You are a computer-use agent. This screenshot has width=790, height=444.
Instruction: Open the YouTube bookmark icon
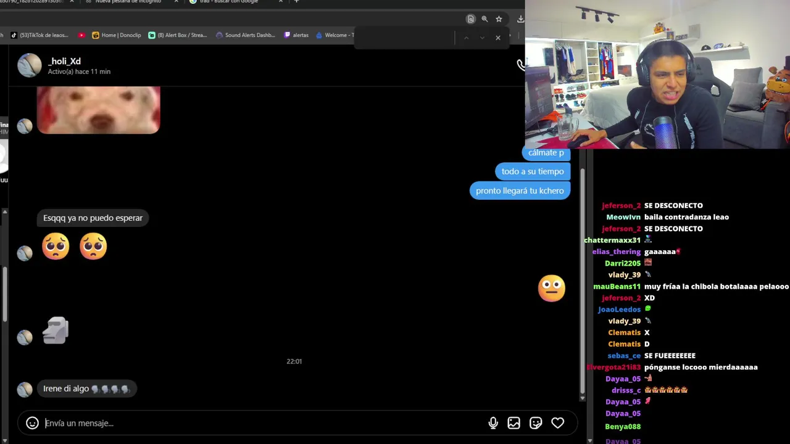81,35
